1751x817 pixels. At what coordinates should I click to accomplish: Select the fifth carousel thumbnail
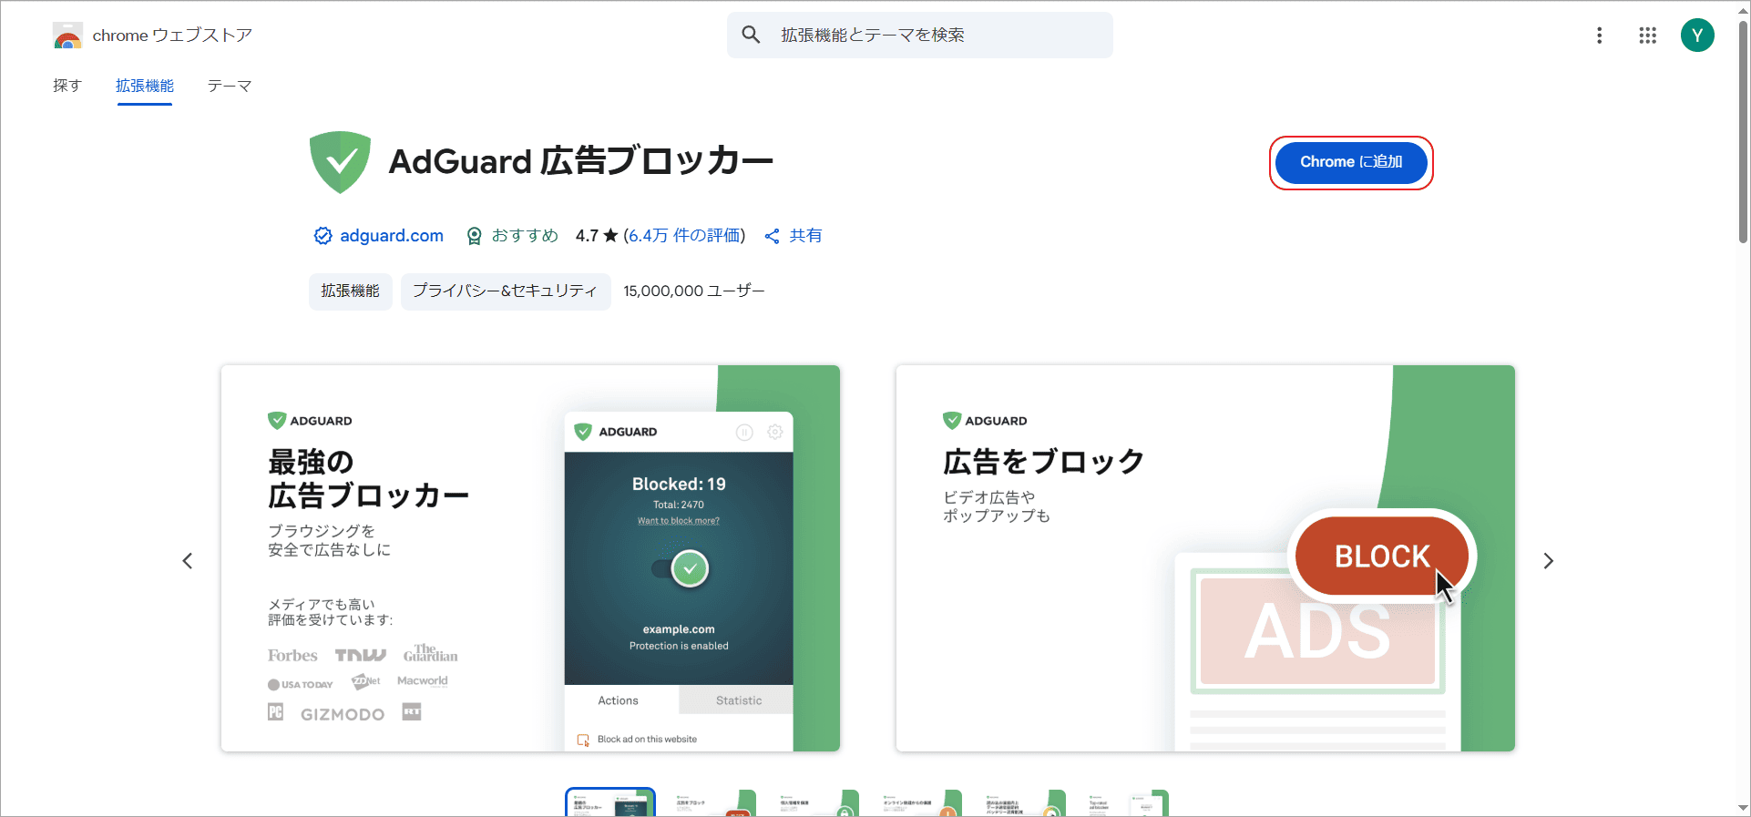(x=1022, y=802)
